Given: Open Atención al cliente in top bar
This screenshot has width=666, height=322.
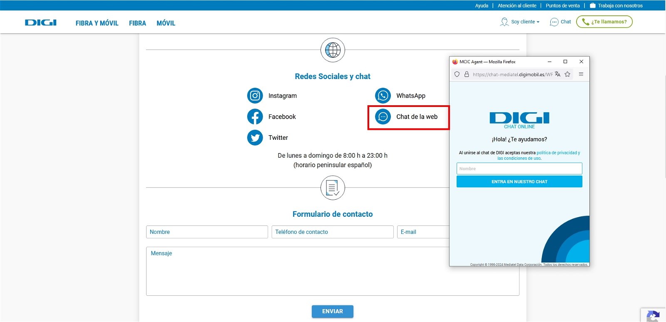Looking at the screenshot, I should tap(517, 5).
